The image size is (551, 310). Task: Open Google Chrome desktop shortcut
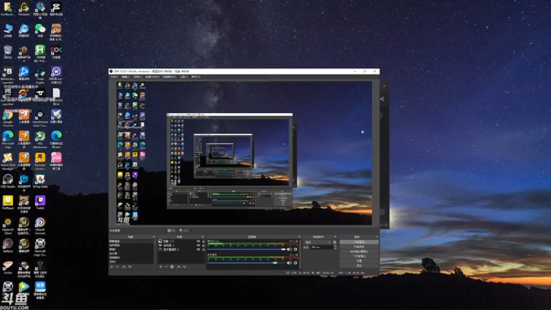[8, 118]
